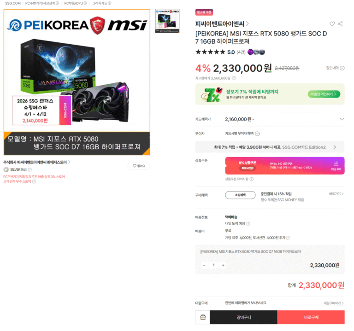The height and width of the screenshot is (331, 354).
Task: Click info icon next to 내일 도착 예정
Action: [x=248, y=224]
